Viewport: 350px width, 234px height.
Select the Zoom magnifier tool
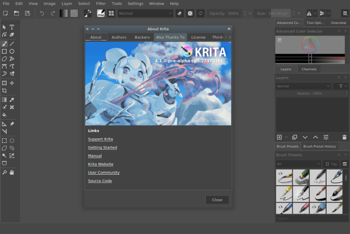point(4,172)
